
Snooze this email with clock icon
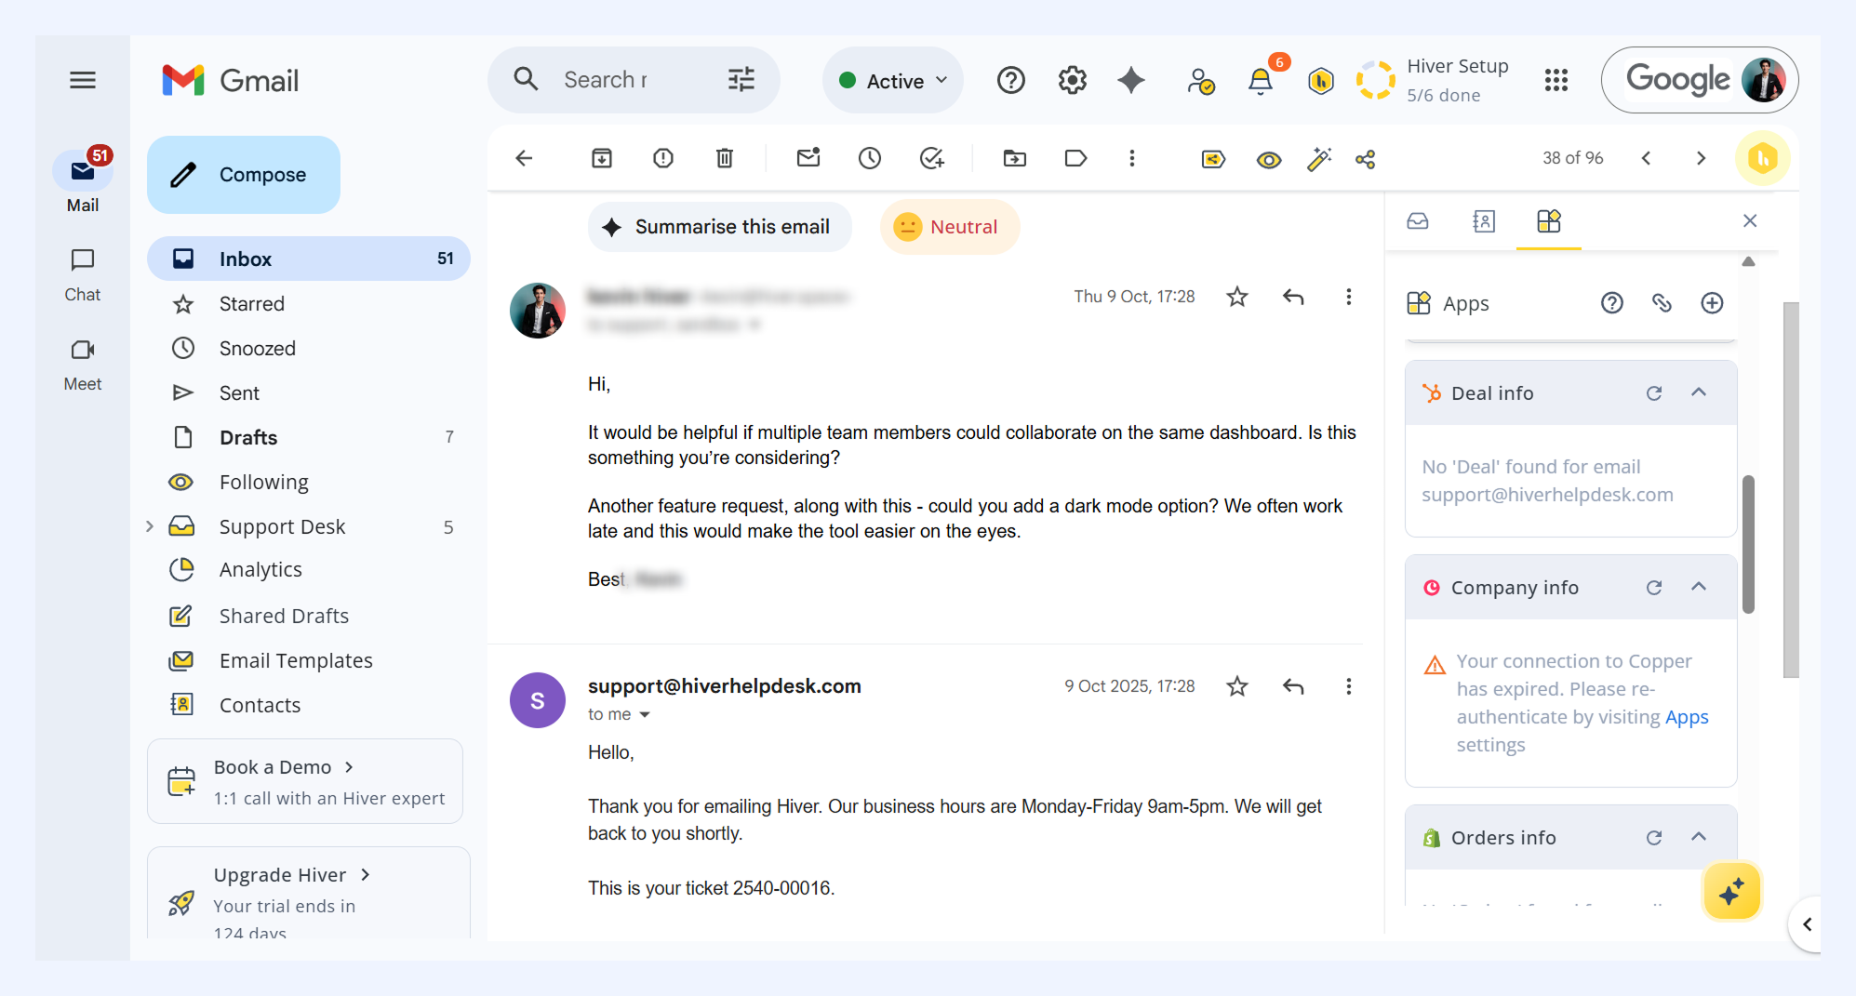(870, 158)
